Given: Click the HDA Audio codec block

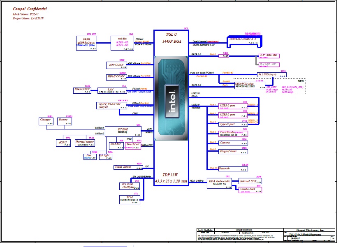Looking at the screenshot, I should pos(220,183).
